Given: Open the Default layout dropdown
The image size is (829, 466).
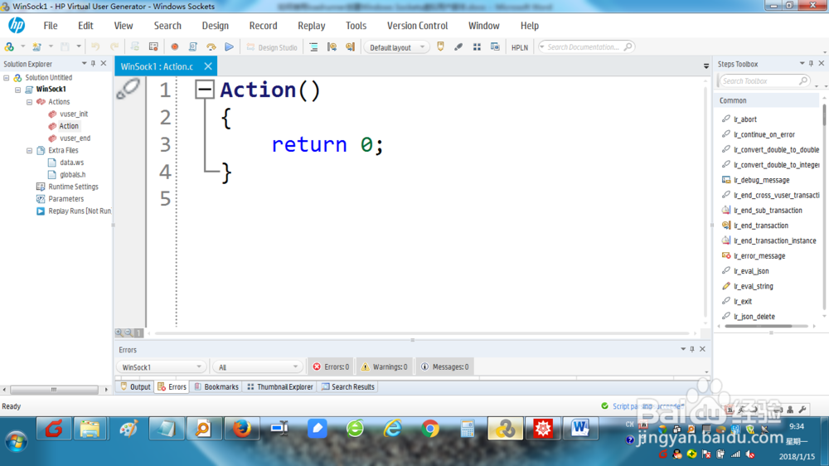Looking at the screenshot, I should [395, 47].
